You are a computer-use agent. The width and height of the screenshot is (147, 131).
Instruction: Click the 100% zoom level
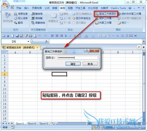(109, 127)
